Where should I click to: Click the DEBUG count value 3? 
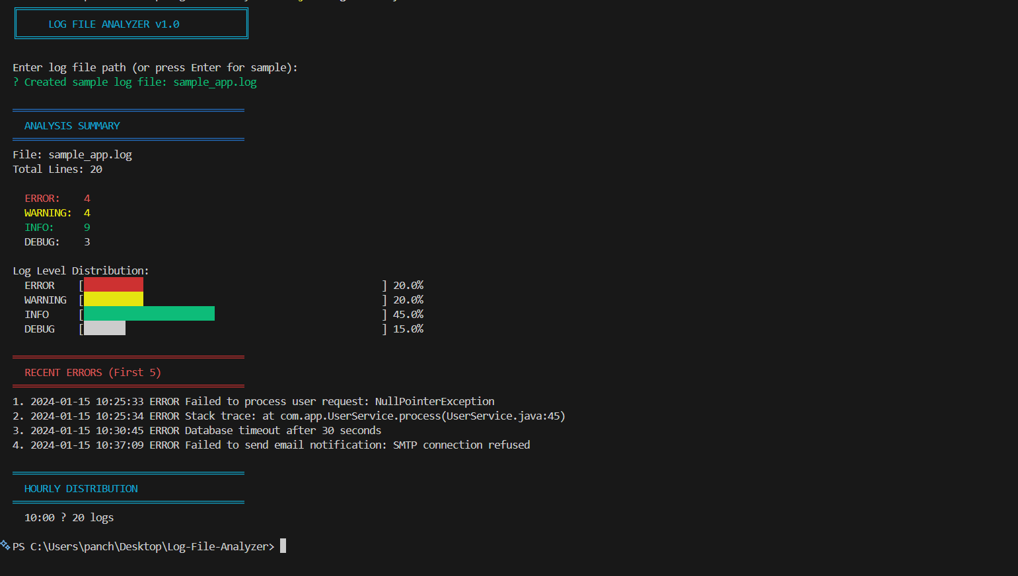[x=87, y=241]
